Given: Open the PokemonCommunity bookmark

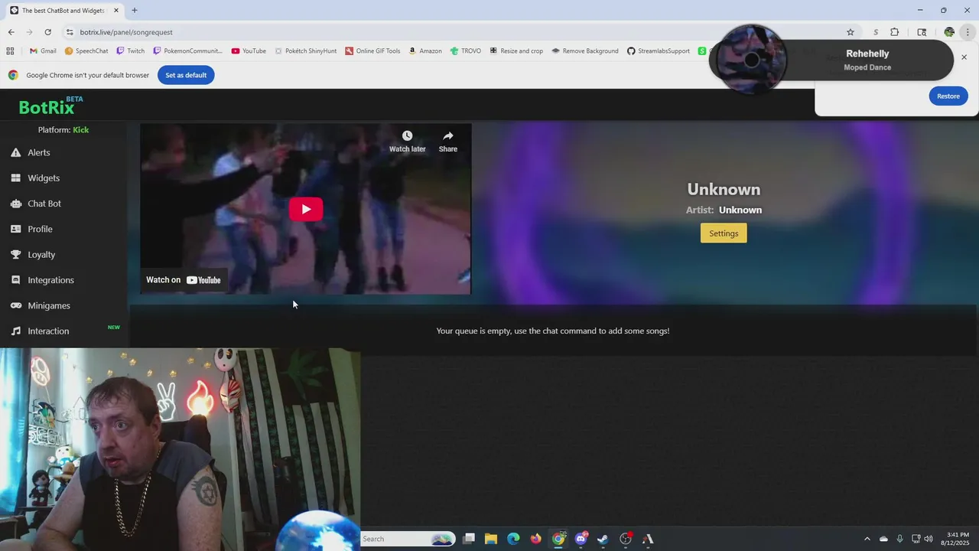Looking at the screenshot, I should click(188, 51).
